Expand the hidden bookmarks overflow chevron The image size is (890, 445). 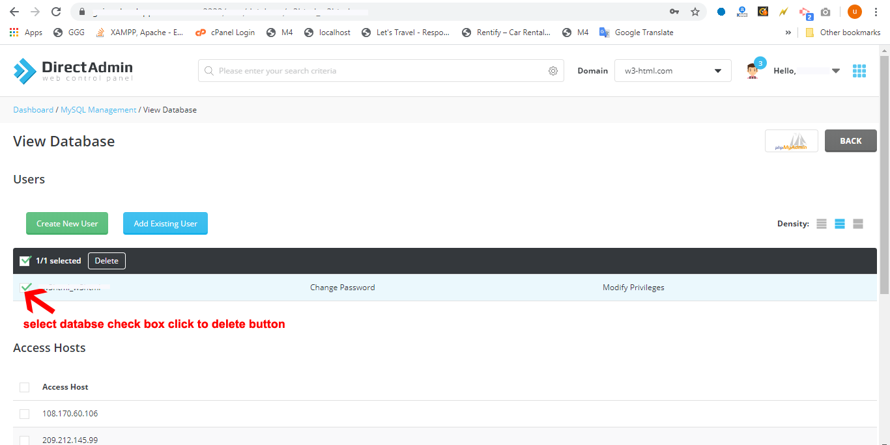pyautogui.click(x=788, y=33)
